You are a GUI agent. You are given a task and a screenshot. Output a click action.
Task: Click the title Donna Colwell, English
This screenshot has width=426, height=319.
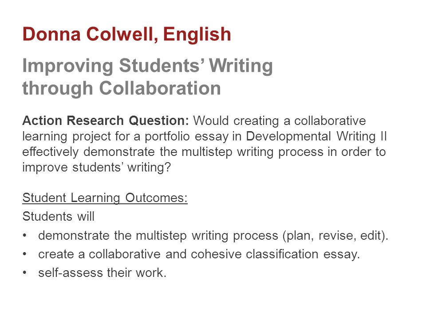pyautogui.click(x=126, y=35)
